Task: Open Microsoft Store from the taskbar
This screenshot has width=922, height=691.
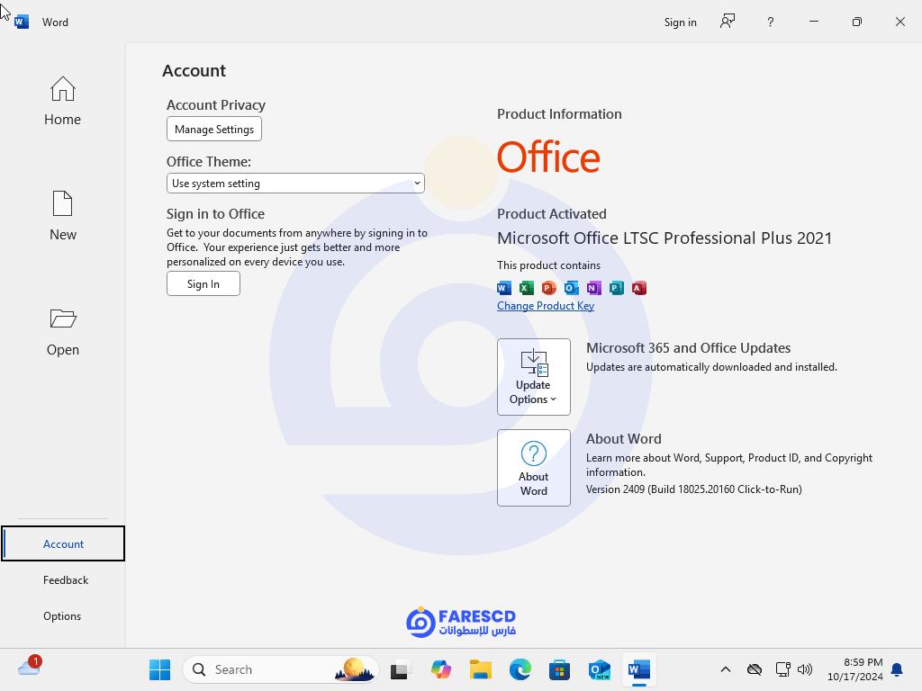Action: point(559,669)
